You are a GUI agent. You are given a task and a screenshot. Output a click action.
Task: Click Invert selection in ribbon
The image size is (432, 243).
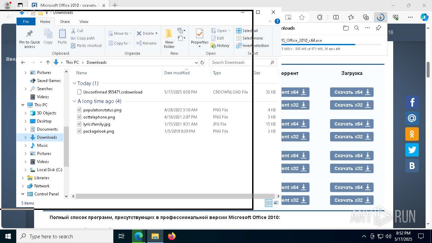coord(253,46)
